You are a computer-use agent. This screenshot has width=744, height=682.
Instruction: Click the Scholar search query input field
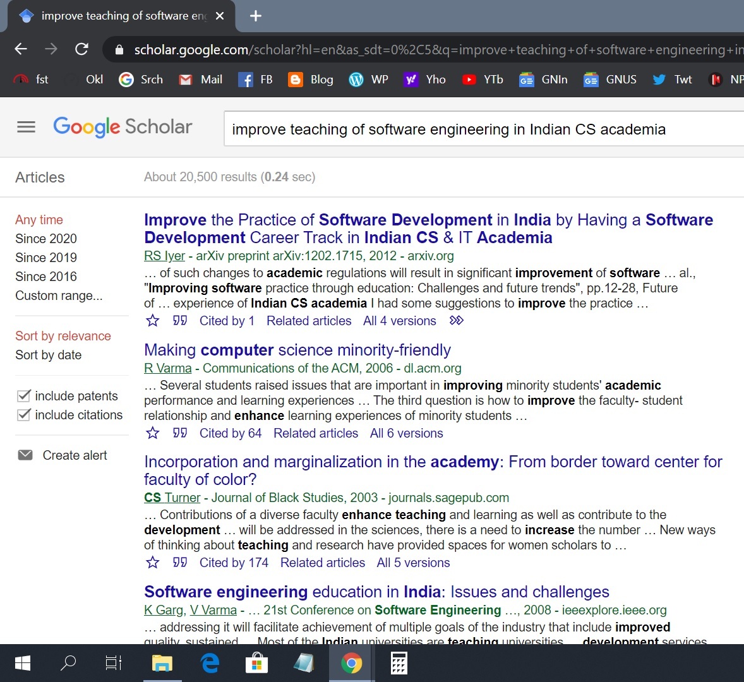point(480,129)
